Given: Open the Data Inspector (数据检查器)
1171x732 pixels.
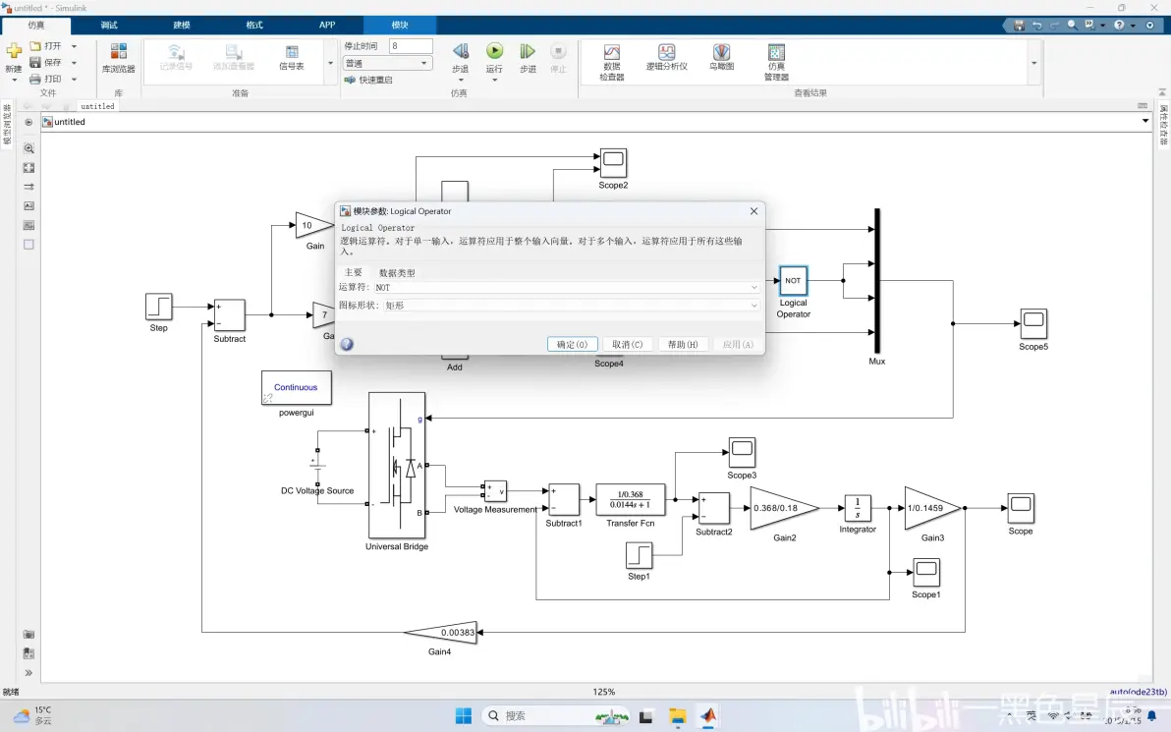Looking at the screenshot, I should pyautogui.click(x=612, y=61).
